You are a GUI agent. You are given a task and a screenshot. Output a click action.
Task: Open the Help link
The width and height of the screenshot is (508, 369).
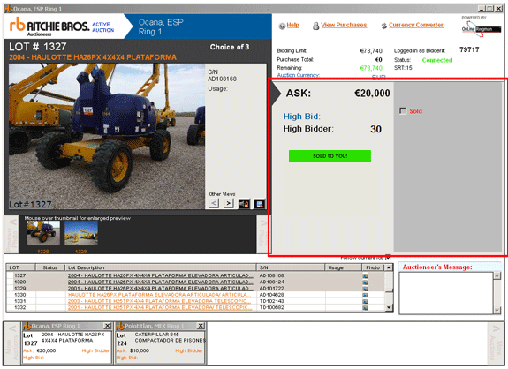click(x=293, y=26)
